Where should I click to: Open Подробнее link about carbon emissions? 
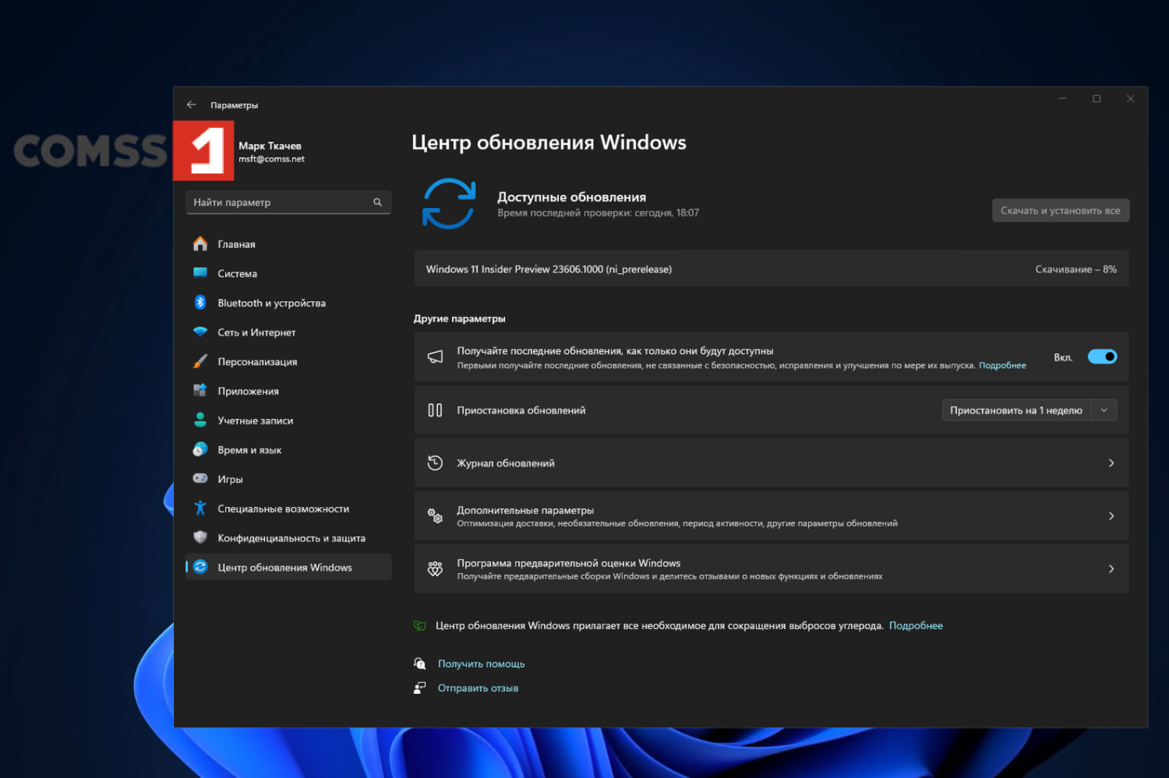916,625
